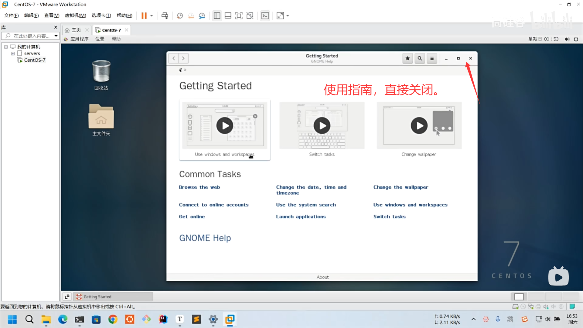583x328 pixels.
Task: Click Send Ctrl+Alt+Del toolbar icon
Action: click(165, 16)
